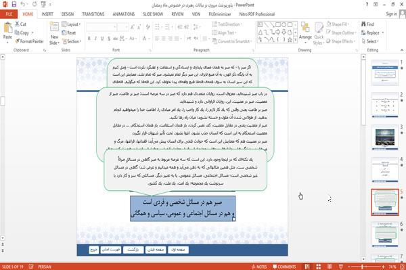The image size is (406, 270).
Task: Click Sign in link
Action: [x=392, y=14]
